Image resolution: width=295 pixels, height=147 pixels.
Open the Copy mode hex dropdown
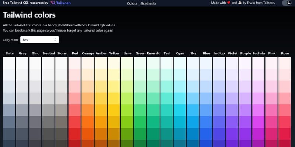coord(39,40)
